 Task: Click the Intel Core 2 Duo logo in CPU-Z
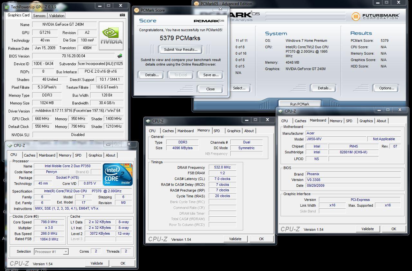pyautogui.click(x=118, y=174)
